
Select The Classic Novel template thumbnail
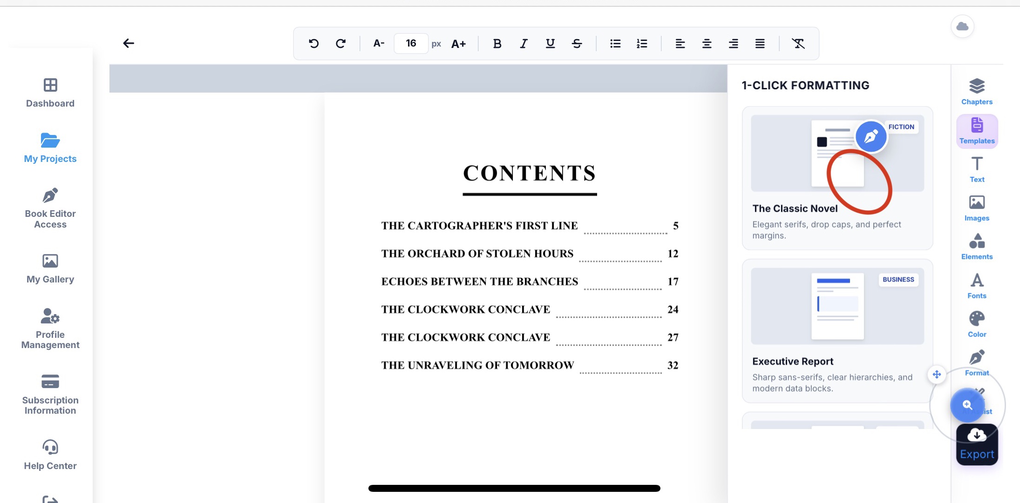837,153
